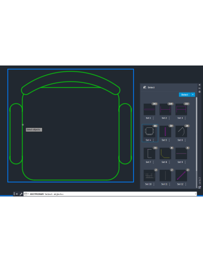Click the Detect panel header icon
This screenshot has height=262, width=203.
pyautogui.click(x=145, y=87)
